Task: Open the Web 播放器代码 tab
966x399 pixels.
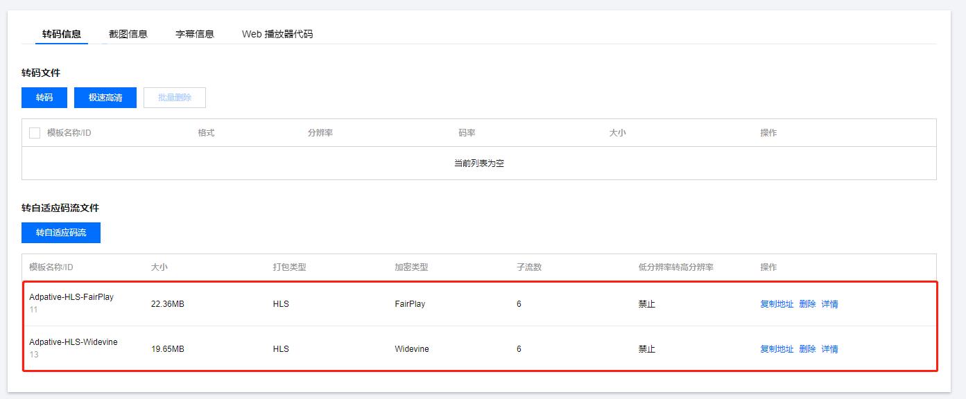Action: (277, 33)
